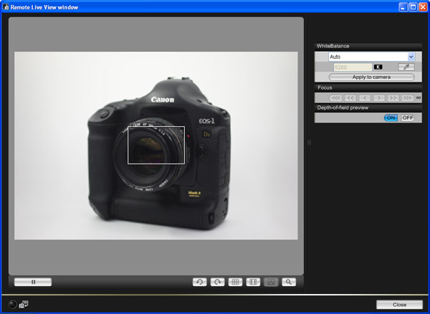
Task: Move focus farther with triple-right arrow
Action: (x=407, y=97)
